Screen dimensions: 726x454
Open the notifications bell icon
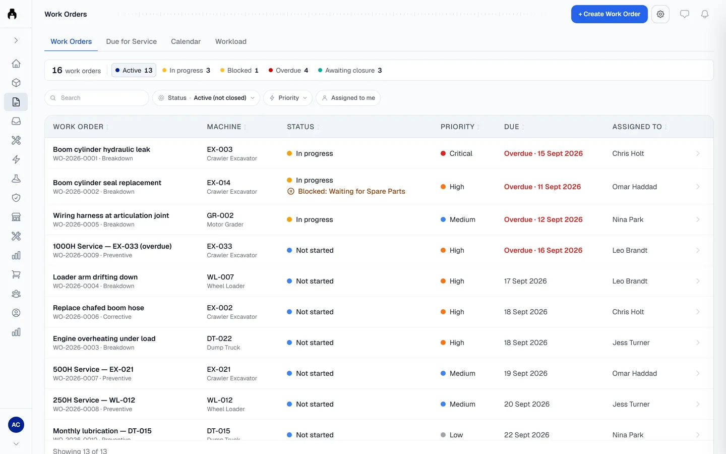(705, 14)
